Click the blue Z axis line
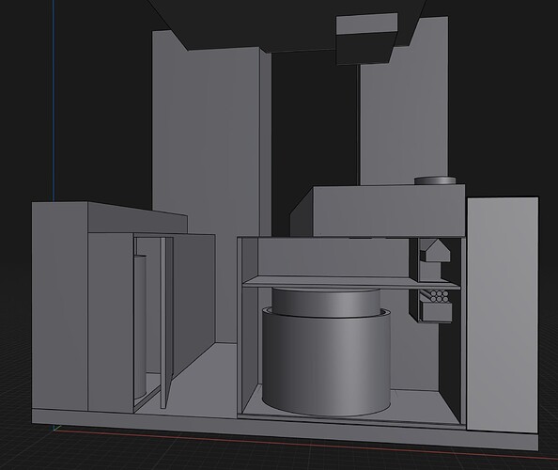 pyautogui.click(x=53, y=101)
